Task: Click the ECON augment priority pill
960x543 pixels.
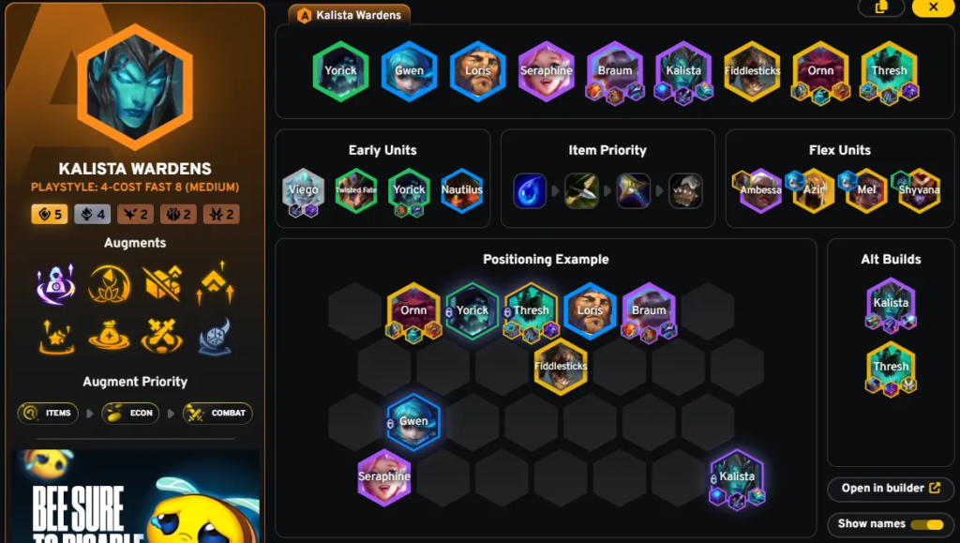Action: pyautogui.click(x=130, y=414)
